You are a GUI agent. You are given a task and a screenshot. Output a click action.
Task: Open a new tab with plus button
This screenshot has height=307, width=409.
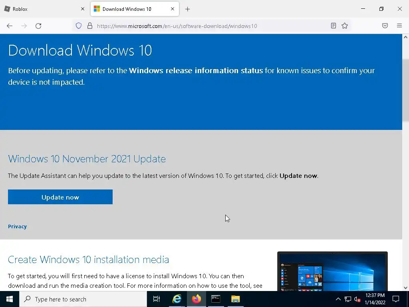pyautogui.click(x=188, y=9)
